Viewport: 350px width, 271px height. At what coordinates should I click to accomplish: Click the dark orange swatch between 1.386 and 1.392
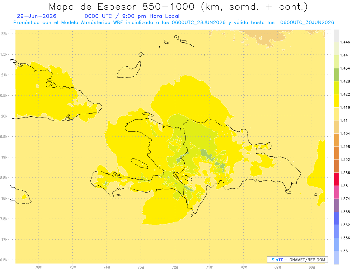pyautogui.click(x=336, y=166)
